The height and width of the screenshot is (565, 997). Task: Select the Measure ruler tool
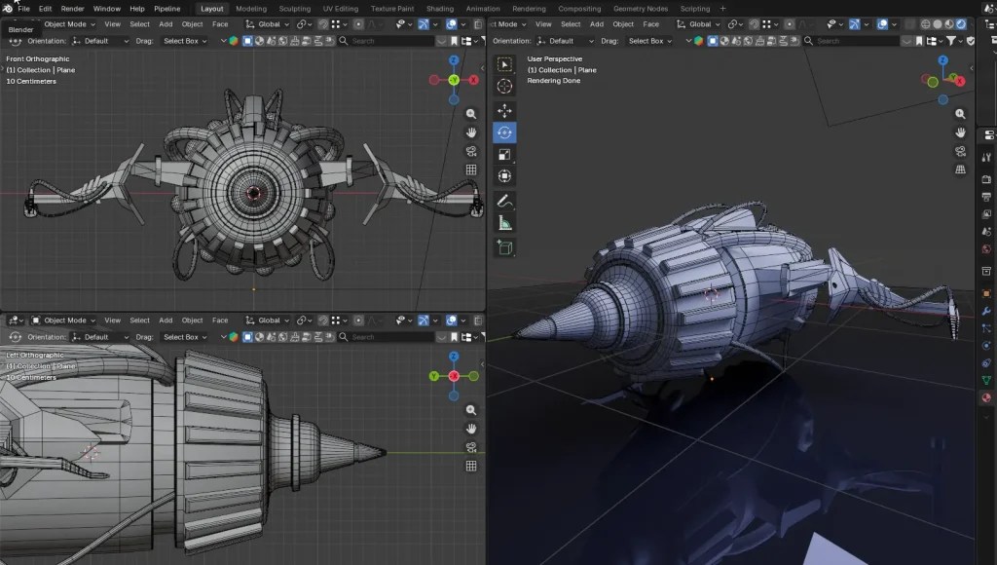point(504,223)
